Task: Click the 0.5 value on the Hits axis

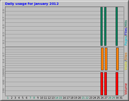Action: point(4,27)
